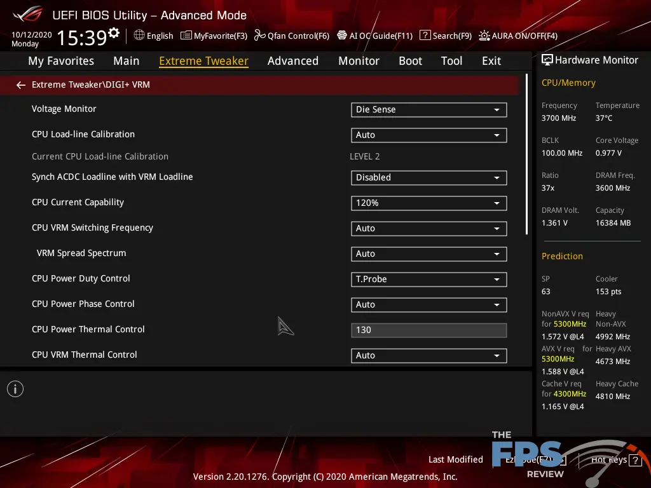The width and height of the screenshot is (651, 488).
Task: Select VRM Spread Spectrum label
Action: [81, 253]
